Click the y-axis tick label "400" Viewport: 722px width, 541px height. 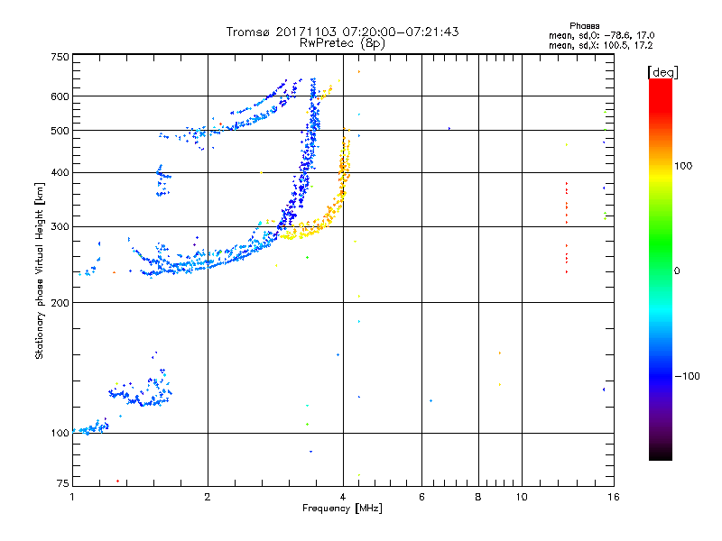coord(60,172)
